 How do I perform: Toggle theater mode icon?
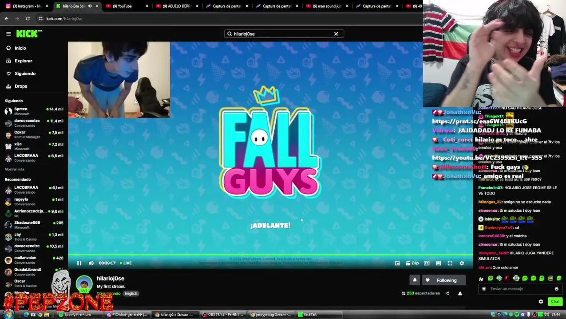(x=438, y=263)
